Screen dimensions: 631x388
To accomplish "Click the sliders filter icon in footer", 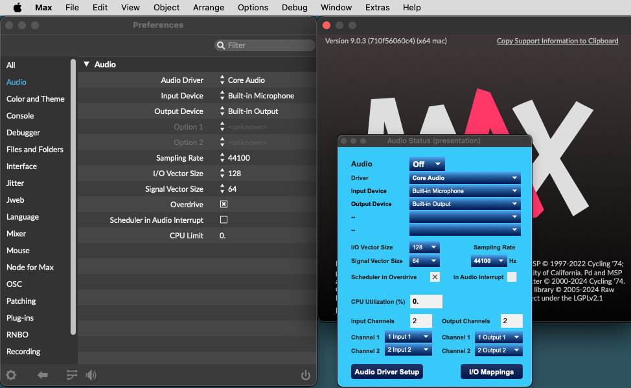I will (x=72, y=375).
